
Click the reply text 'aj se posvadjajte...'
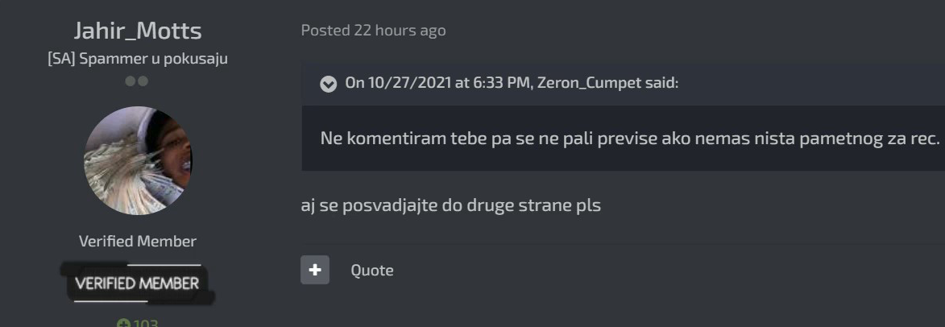451,206
